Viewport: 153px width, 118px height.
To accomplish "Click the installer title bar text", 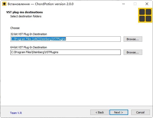I will click(41, 4).
